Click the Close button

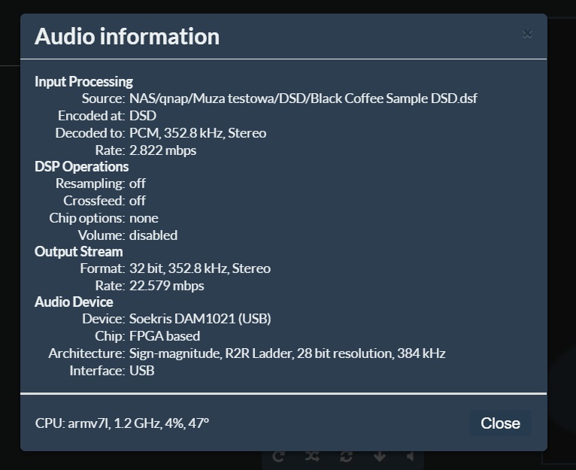click(500, 423)
